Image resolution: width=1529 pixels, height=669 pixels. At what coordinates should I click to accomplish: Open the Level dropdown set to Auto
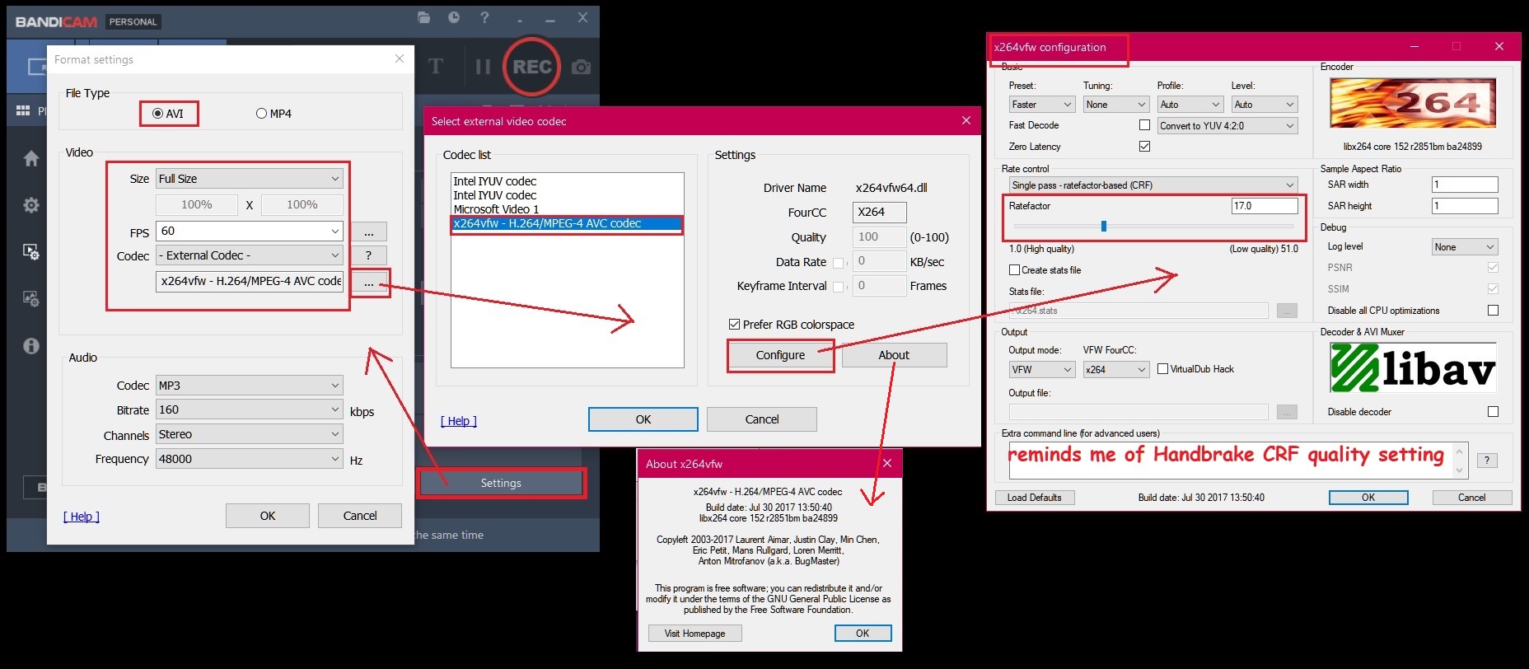pos(1265,105)
